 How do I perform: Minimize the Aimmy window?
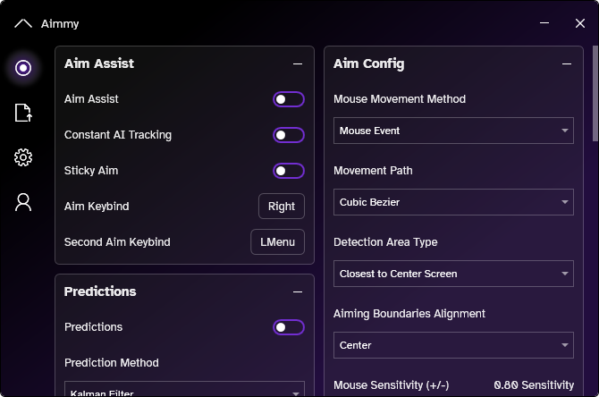544,23
